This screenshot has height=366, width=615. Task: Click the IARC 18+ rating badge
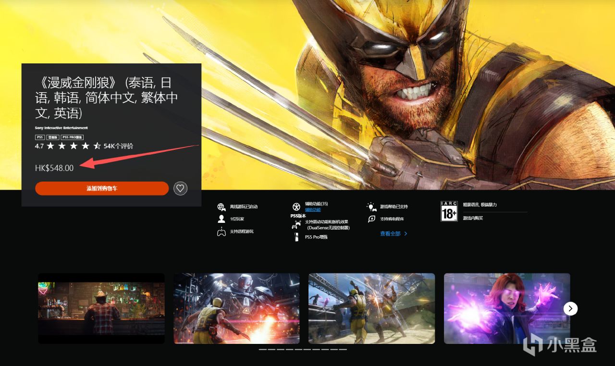coord(449,211)
